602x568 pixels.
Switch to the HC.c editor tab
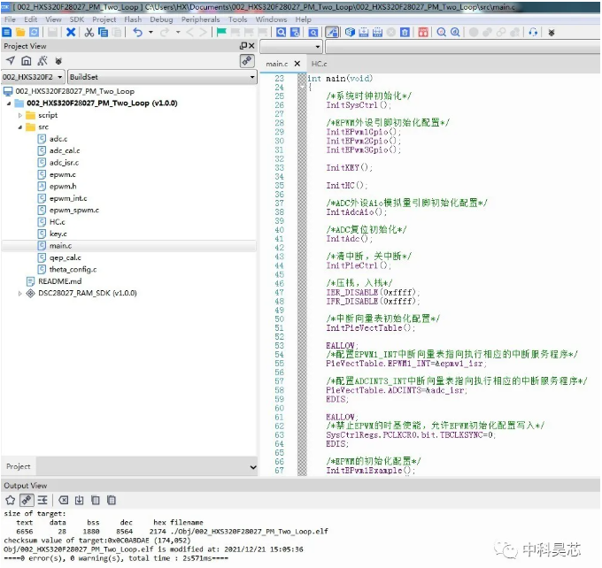(x=319, y=64)
